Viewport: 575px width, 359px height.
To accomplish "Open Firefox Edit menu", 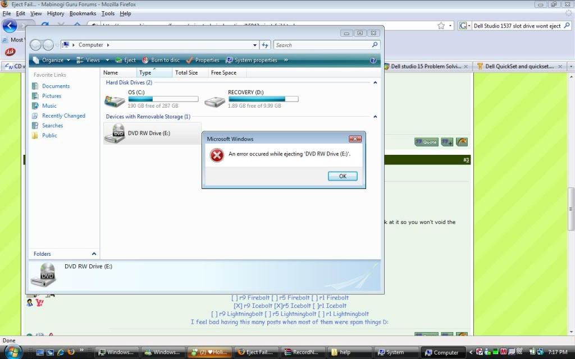I will pyautogui.click(x=21, y=13).
